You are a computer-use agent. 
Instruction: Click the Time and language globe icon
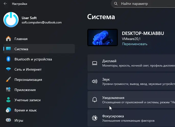pyautogui.click(x=8, y=110)
